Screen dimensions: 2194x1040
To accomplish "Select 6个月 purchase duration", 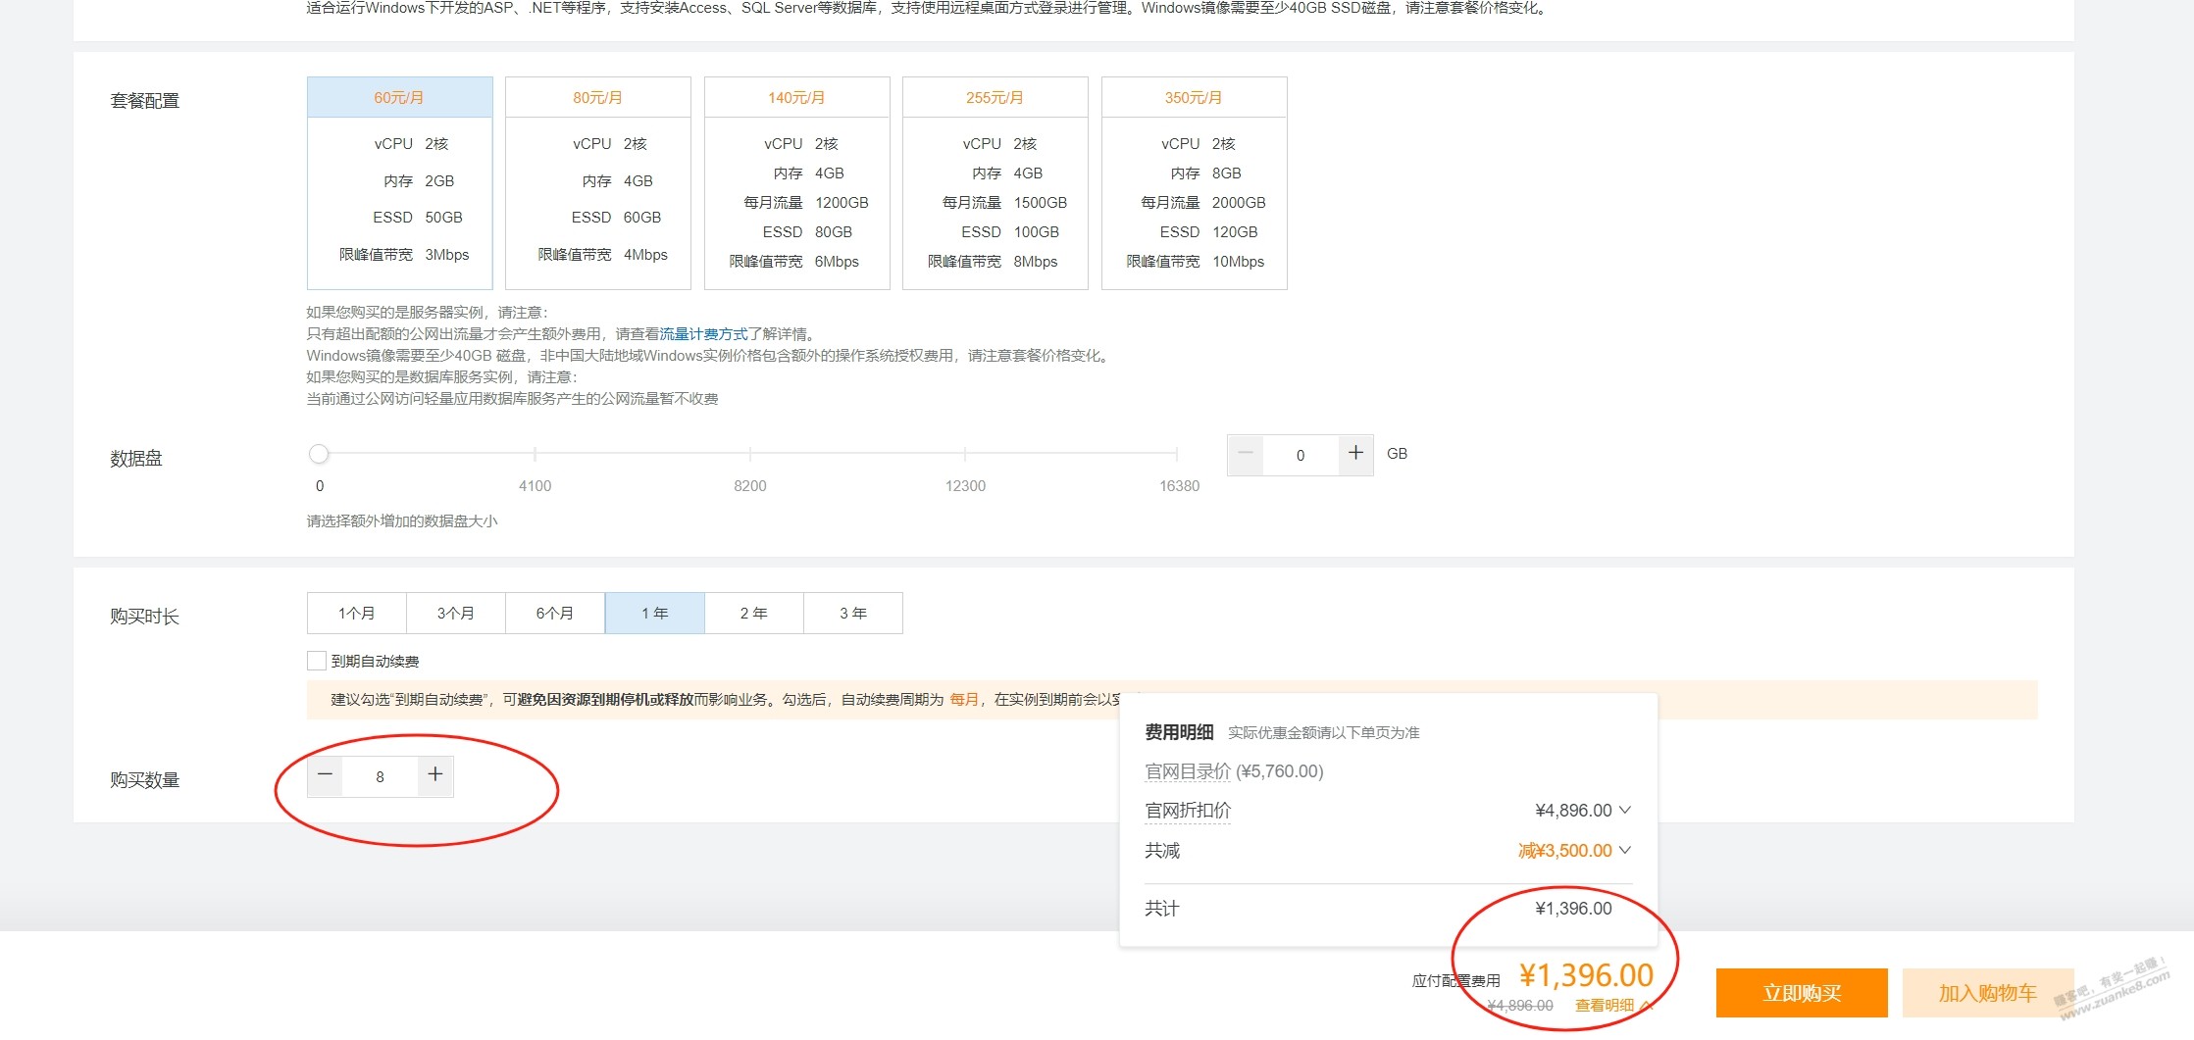I will pyautogui.click(x=555, y=614).
